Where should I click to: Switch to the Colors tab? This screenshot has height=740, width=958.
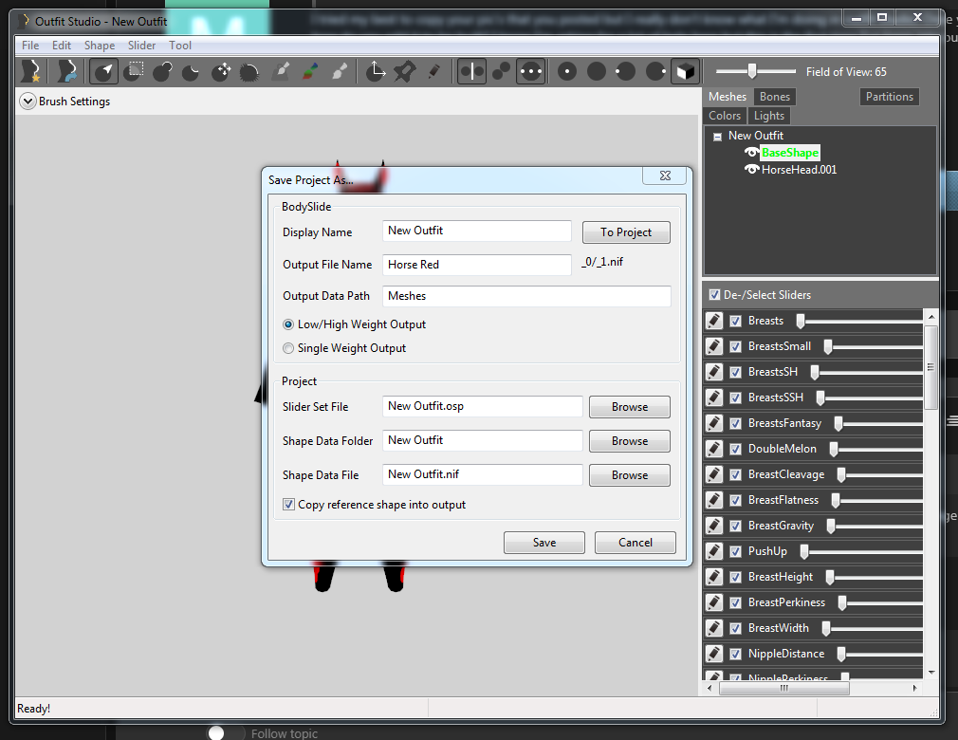point(725,116)
